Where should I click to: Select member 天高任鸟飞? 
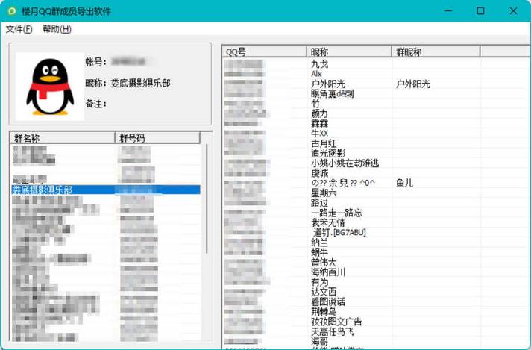pyautogui.click(x=332, y=331)
